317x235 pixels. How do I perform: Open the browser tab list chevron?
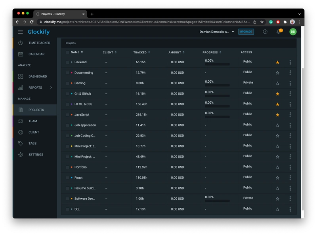pos(300,14)
